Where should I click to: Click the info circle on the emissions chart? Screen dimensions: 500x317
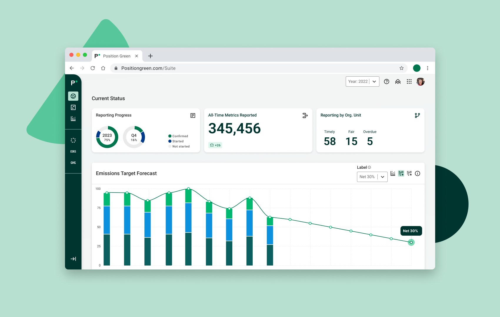[x=417, y=173]
